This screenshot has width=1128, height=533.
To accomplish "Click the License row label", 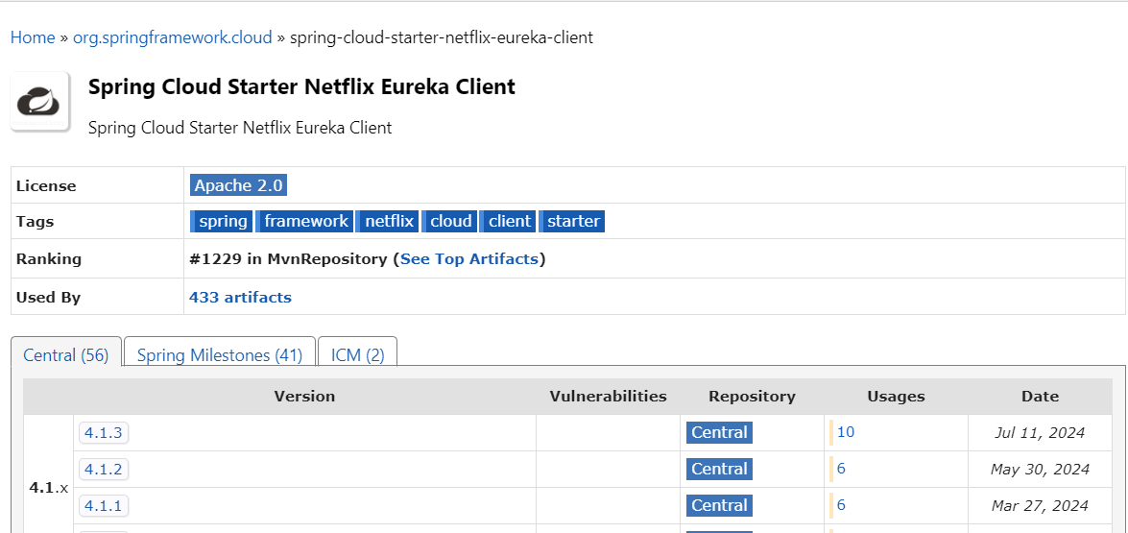I will click(46, 185).
